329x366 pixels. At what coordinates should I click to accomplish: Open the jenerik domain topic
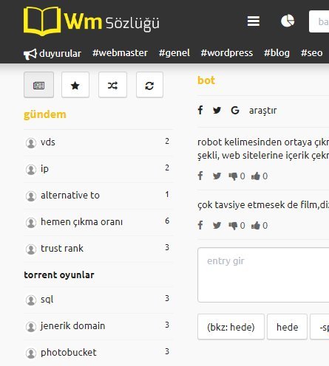point(72,326)
